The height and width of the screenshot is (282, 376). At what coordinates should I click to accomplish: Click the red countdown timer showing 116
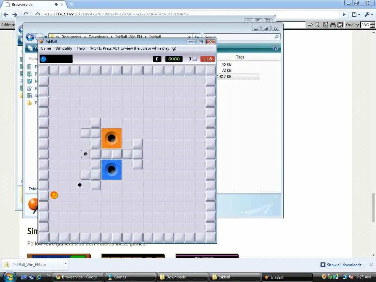(208, 59)
